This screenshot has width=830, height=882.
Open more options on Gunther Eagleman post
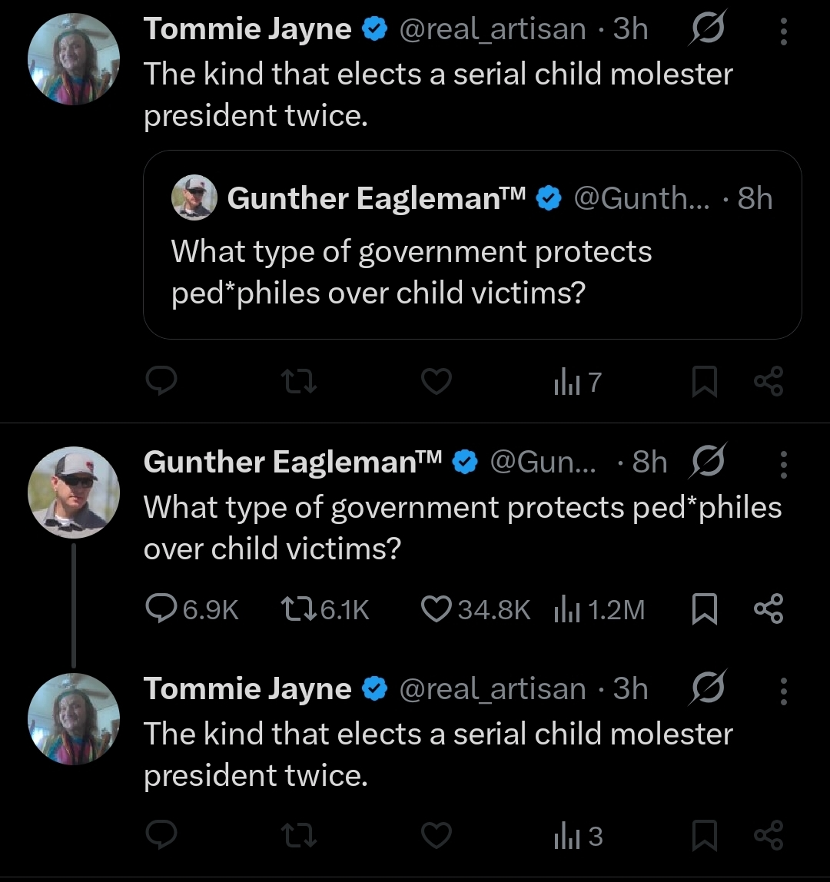point(783,464)
